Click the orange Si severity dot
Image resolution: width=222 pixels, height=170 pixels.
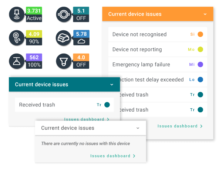(200, 34)
